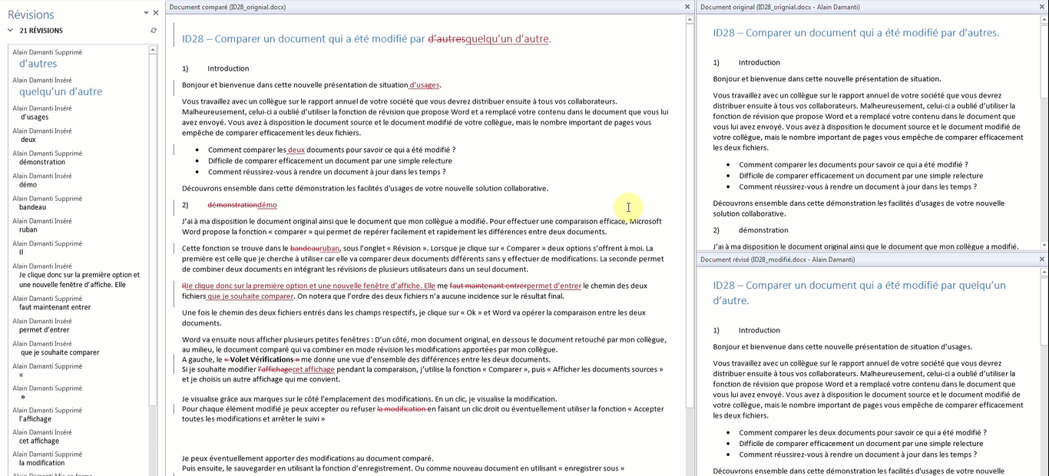
Task: Click the Document original scroll-down arrow
Action: [1044, 245]
